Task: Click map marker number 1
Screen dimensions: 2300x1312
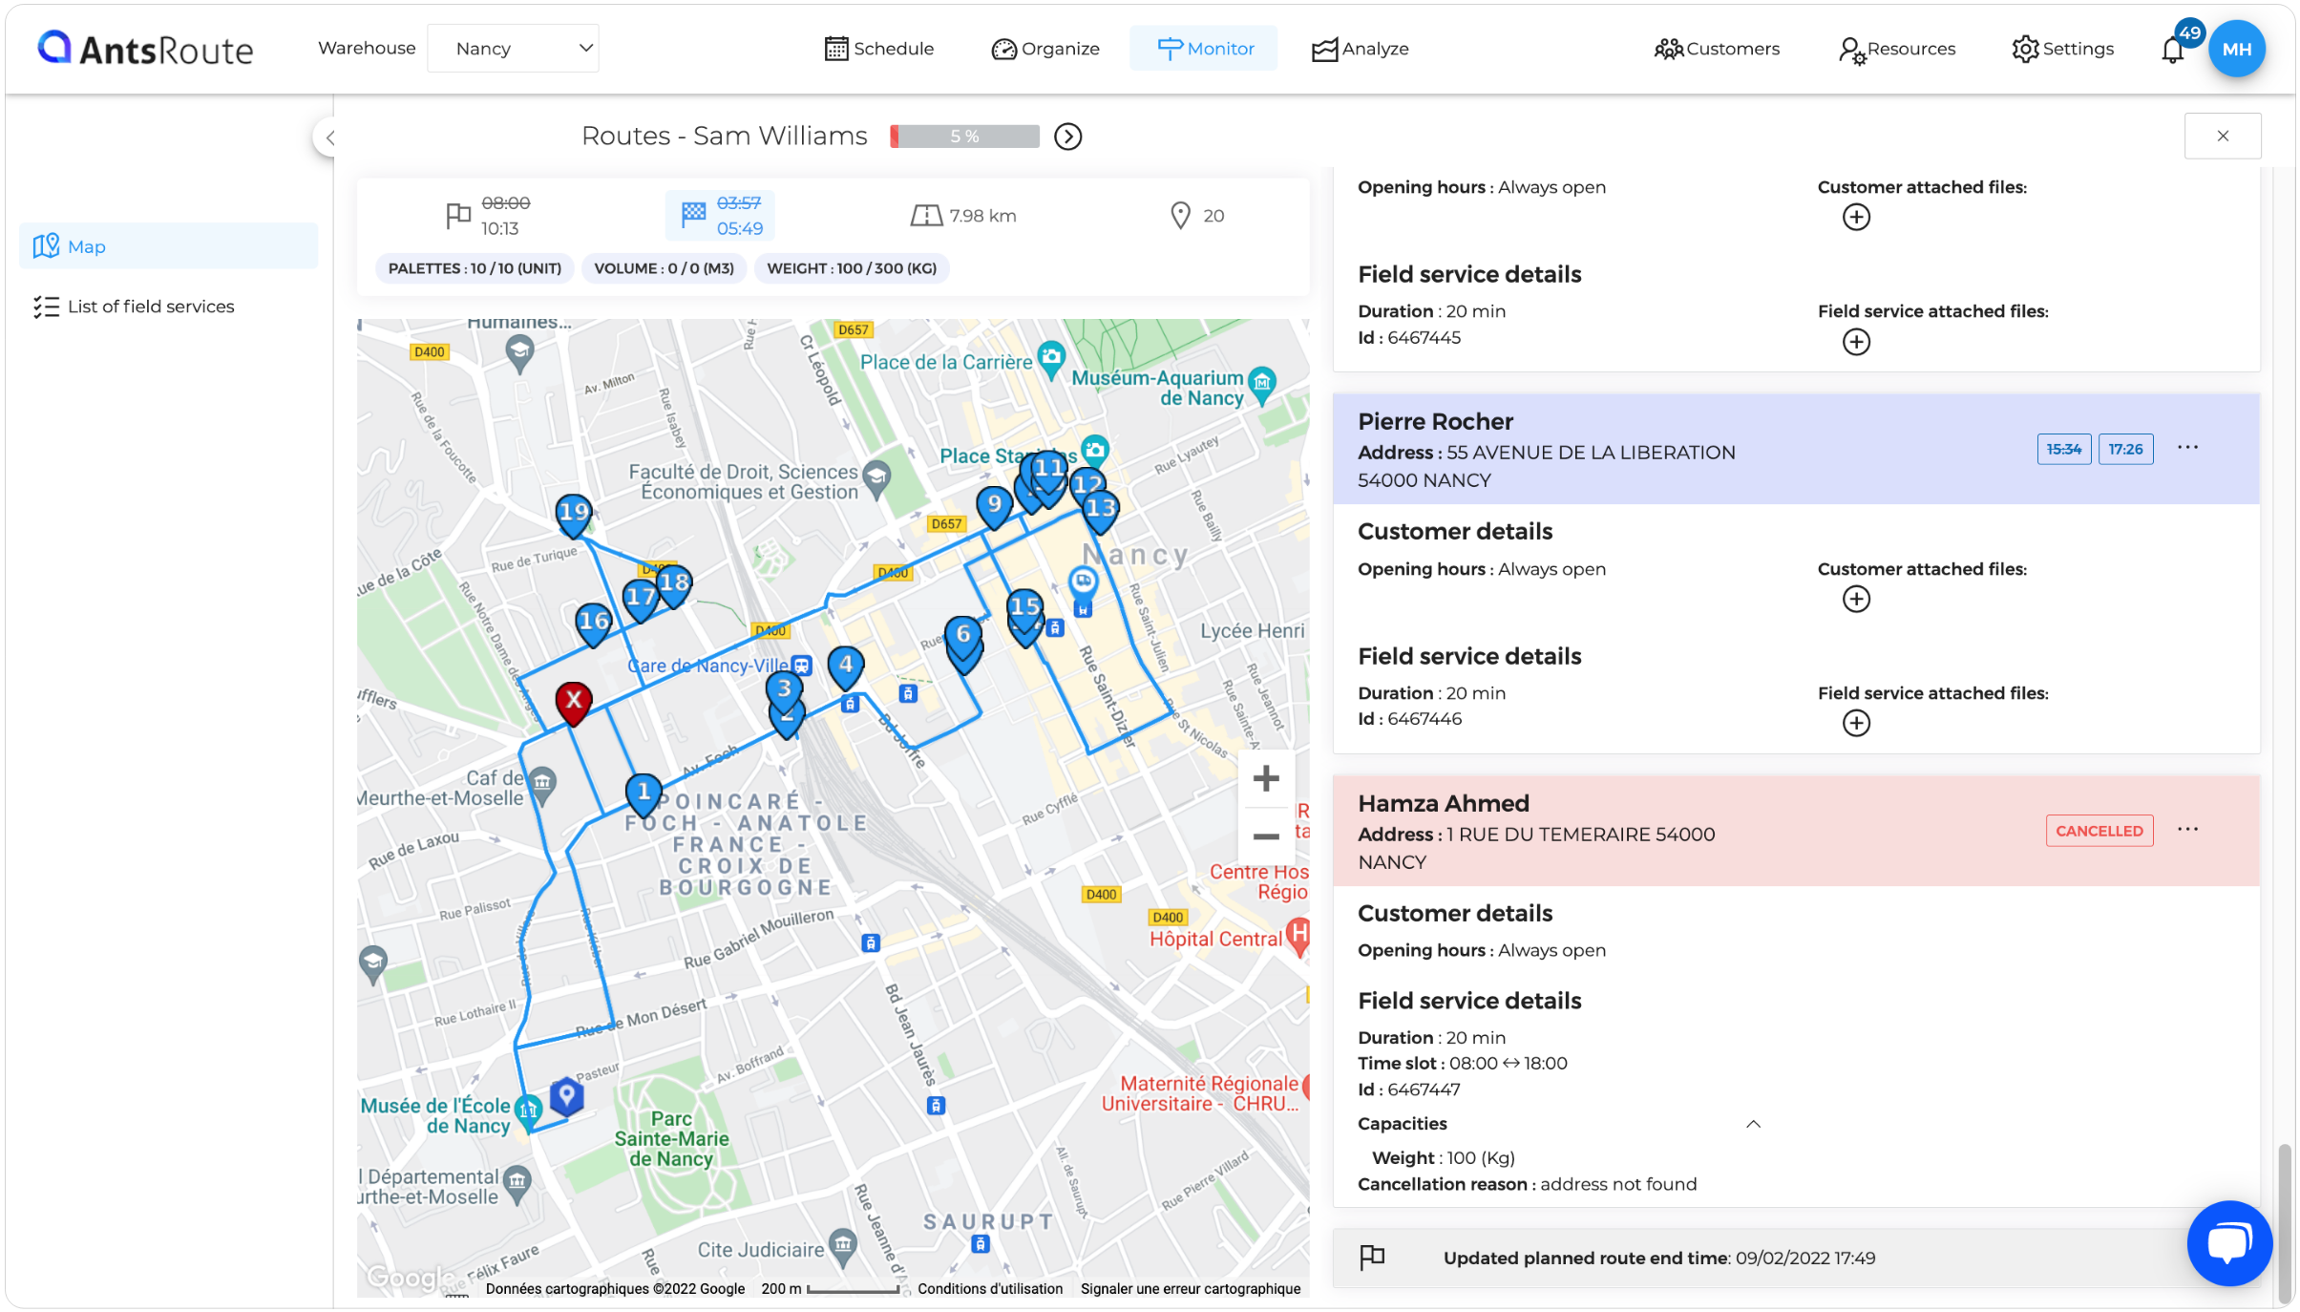Action: pos(644,794)
